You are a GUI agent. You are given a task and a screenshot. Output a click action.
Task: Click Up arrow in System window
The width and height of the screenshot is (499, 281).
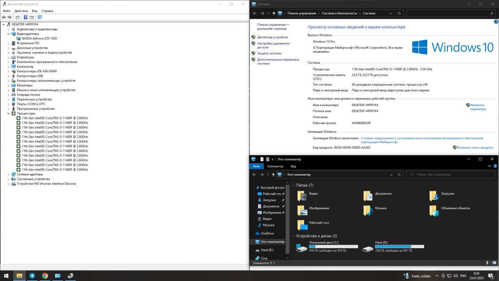coord(274,13)
